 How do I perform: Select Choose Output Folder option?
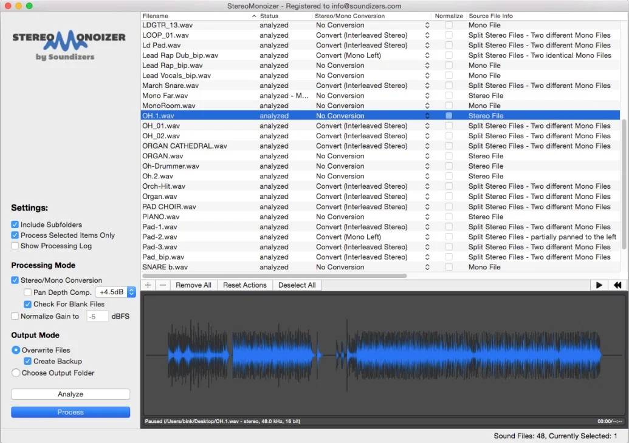coord(16,373)
